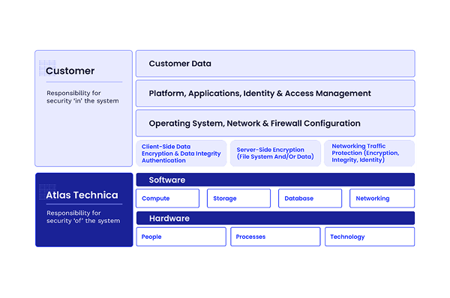Click the Customer Data box

pyautogui.click(x=275, y=64)
